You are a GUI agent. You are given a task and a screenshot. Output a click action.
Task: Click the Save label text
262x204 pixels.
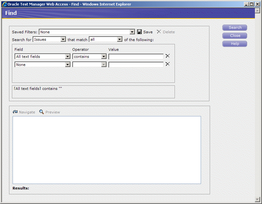[x=148, y=32]
